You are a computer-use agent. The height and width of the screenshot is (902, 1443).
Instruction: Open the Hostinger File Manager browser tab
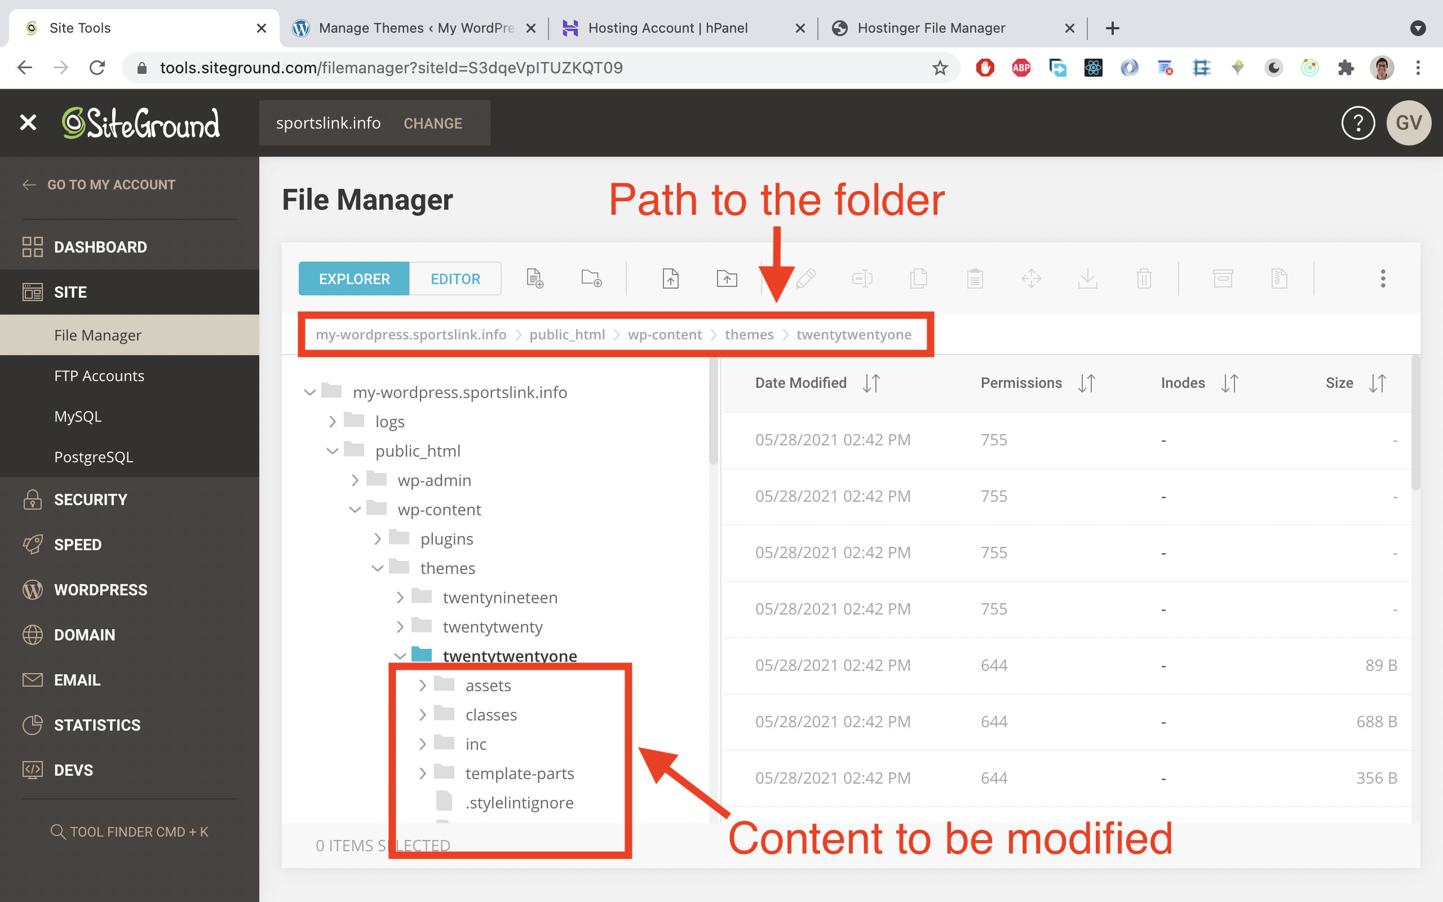[x=931, y=28]
